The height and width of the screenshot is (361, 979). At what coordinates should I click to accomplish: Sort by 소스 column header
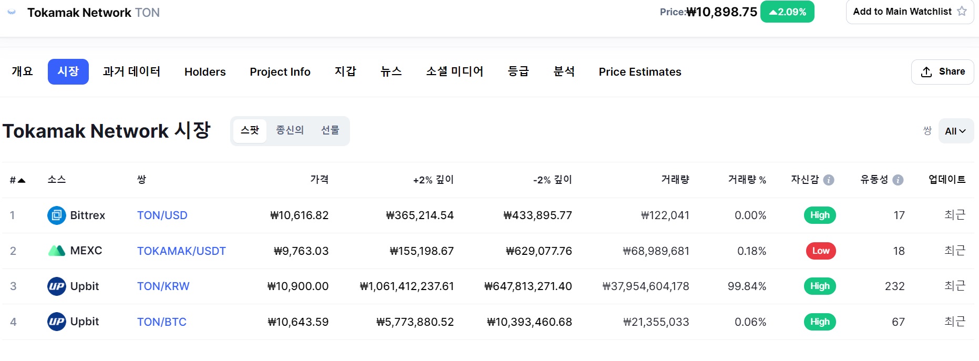coord(57,180)
